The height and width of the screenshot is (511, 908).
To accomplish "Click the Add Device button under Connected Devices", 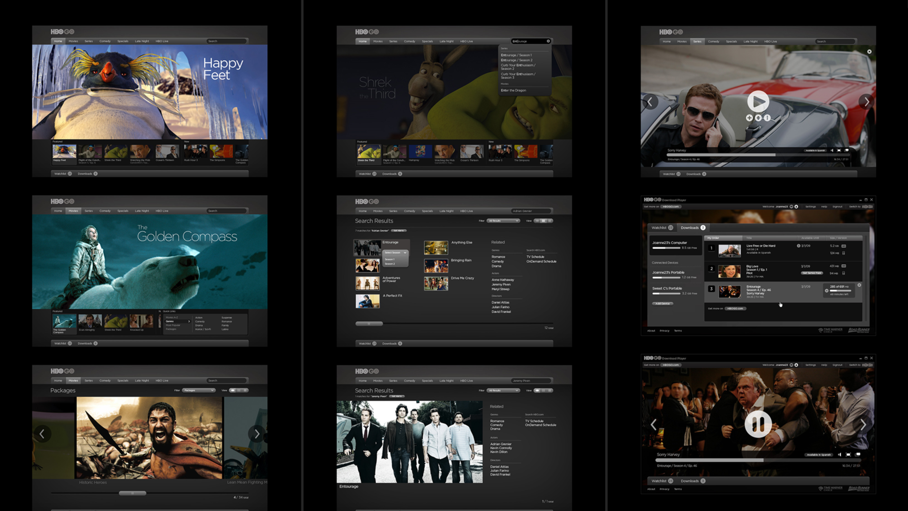I will (x=663, y=304).
